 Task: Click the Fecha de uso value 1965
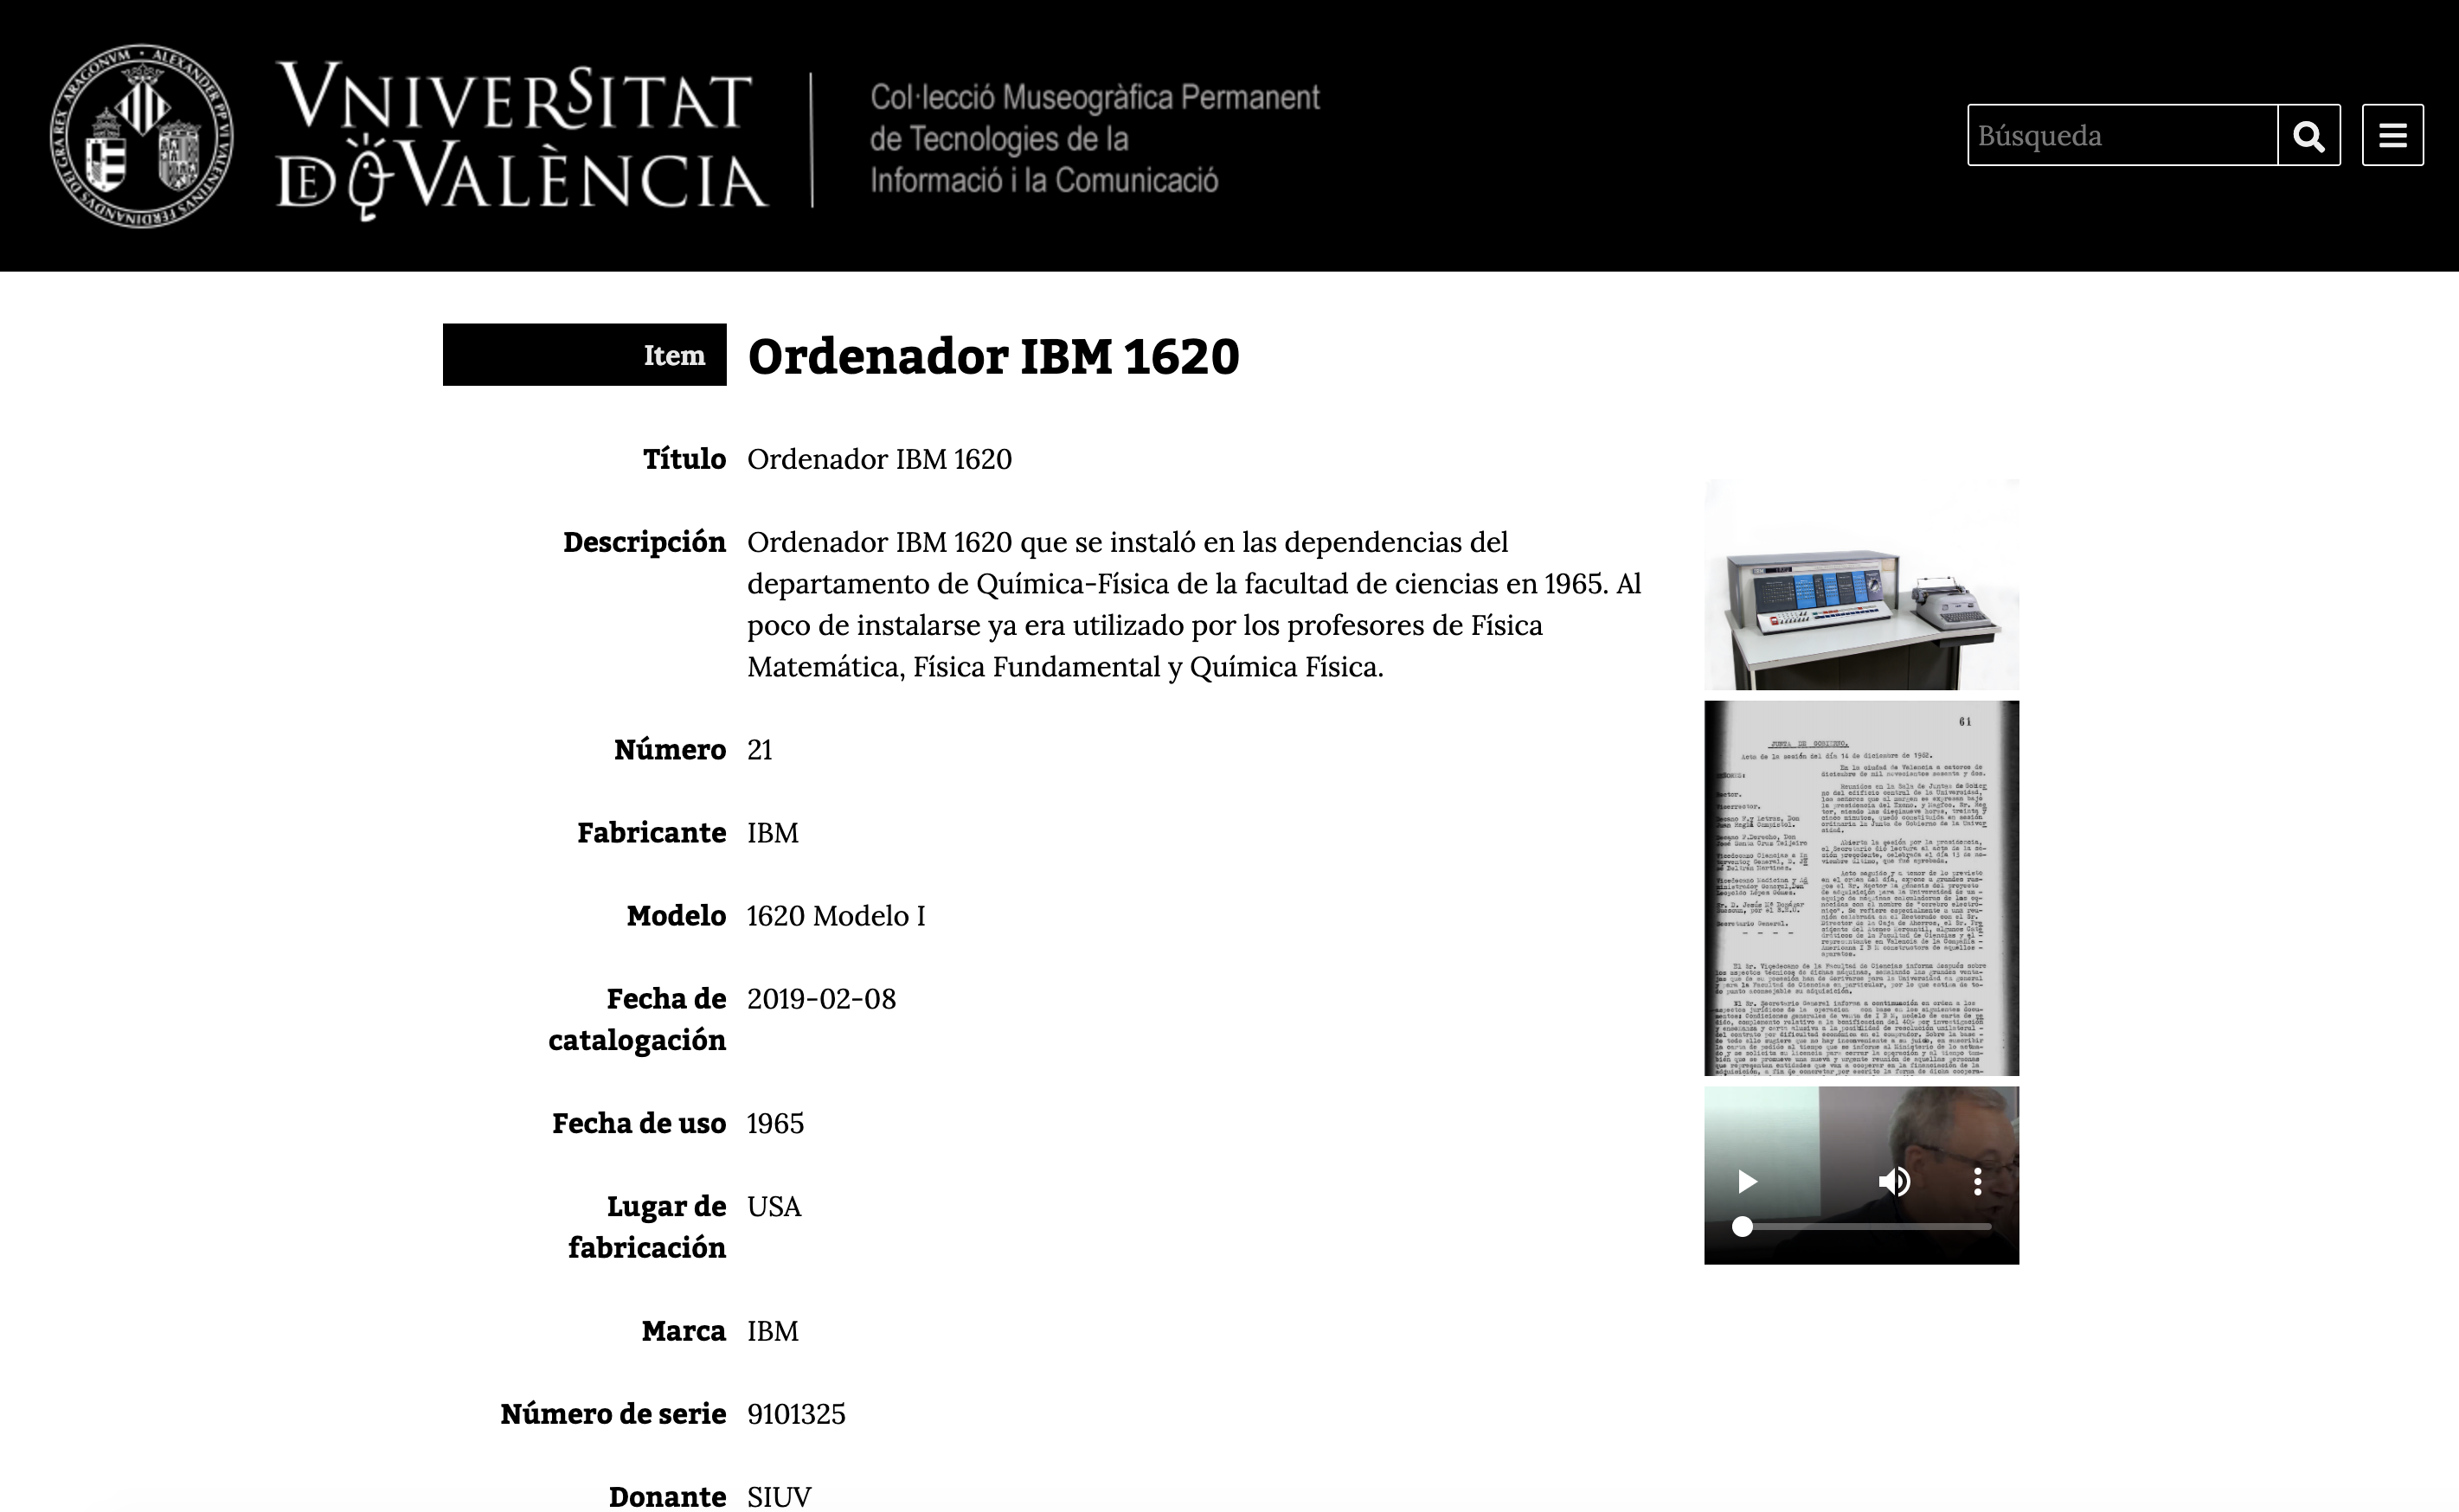(x=775, y=1123)
